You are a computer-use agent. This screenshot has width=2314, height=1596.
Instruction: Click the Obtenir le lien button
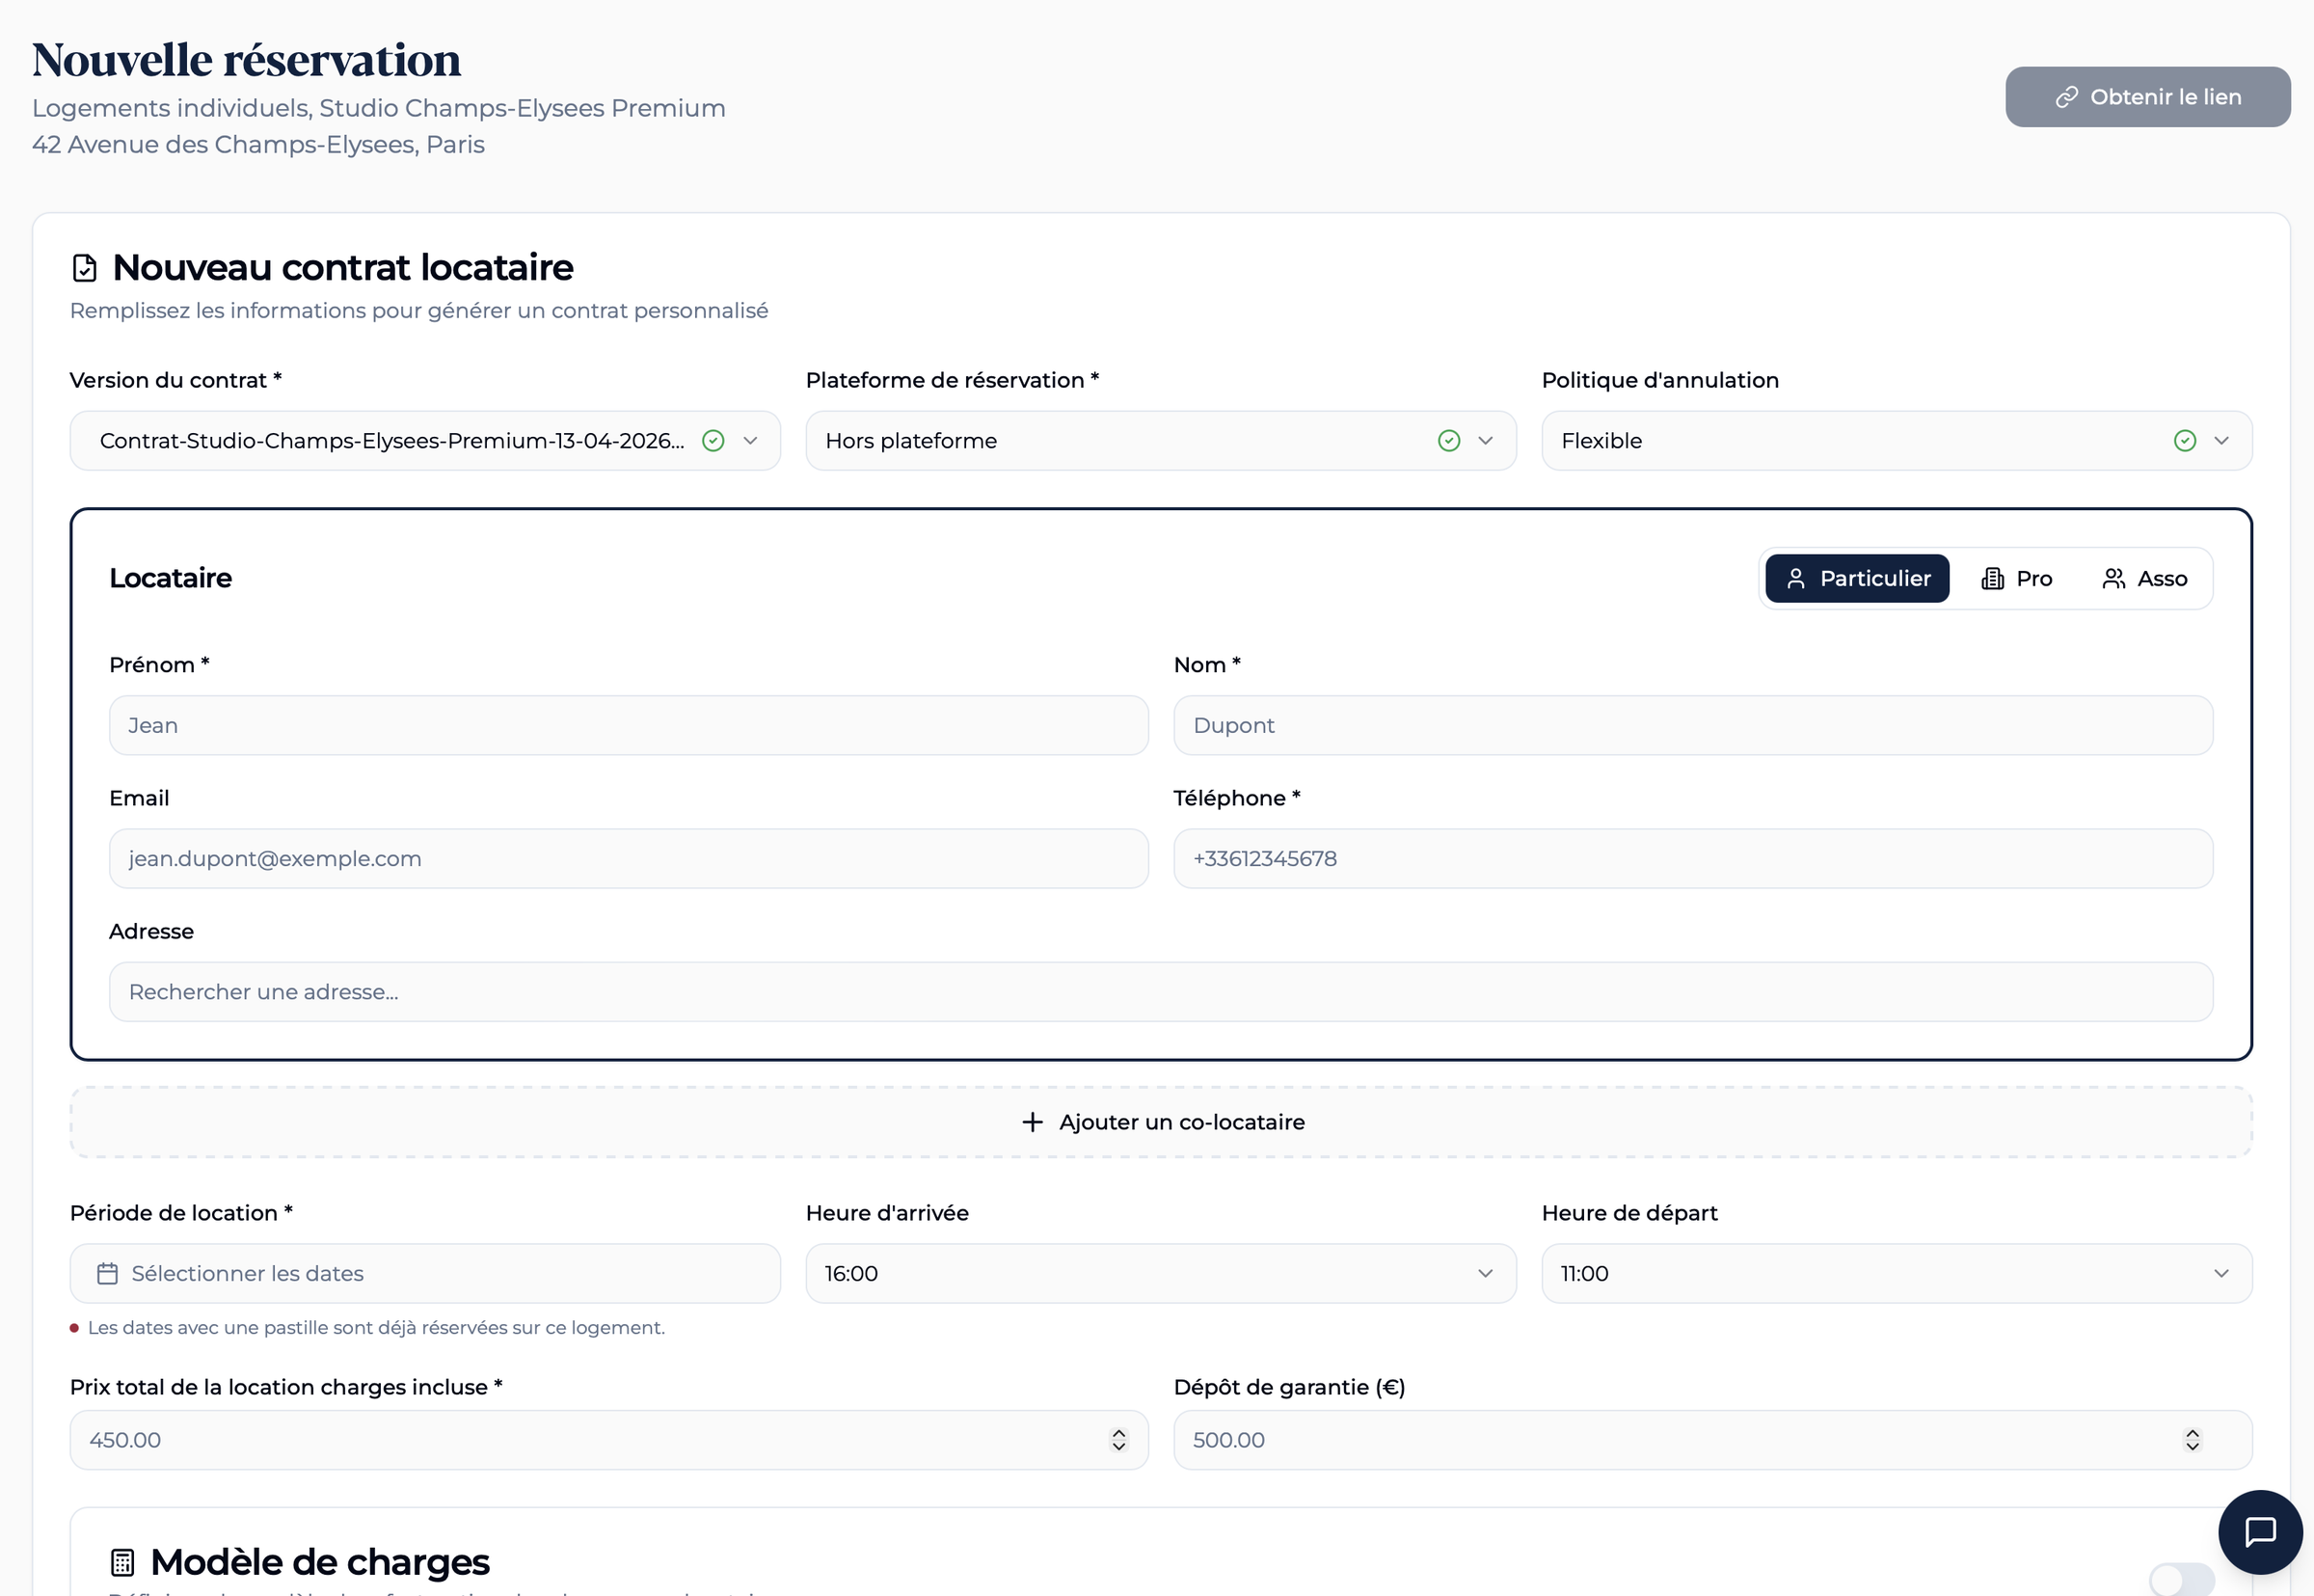2147,97
